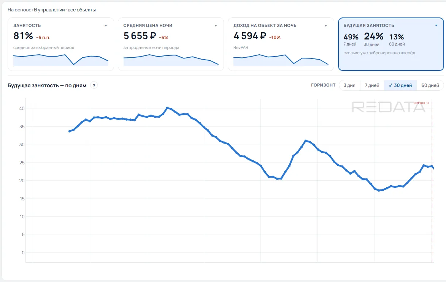
Task: Click the Занятость sparkline chart
Action: pyautogui.click(x=61, y=60)
